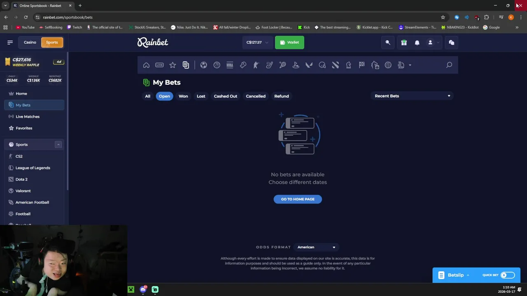Open Home in the sidebar
This screenshot has width=527, height=296.
click(34, 93)
